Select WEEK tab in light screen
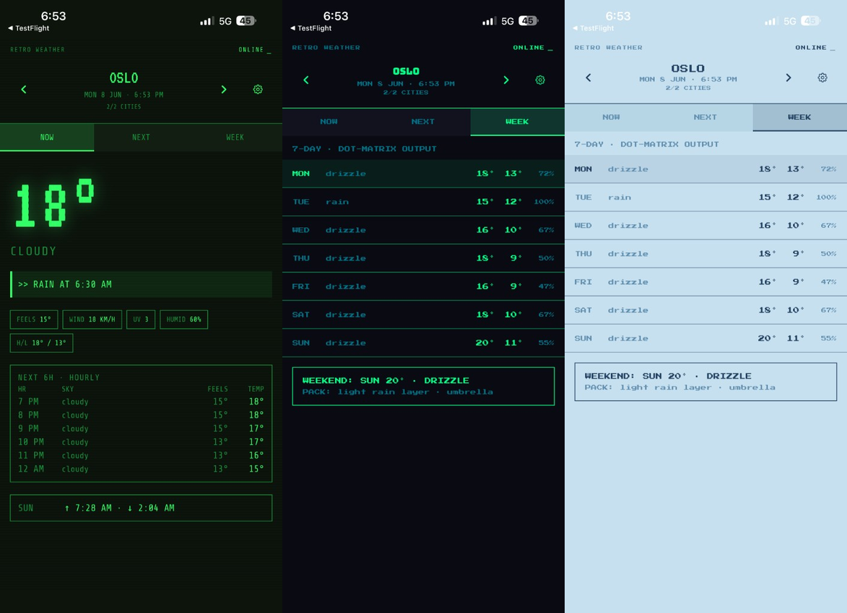This screenshot has height=613, width=847. point(799,117)
